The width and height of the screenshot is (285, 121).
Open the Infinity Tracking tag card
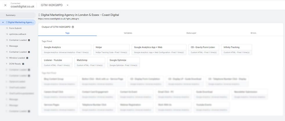(237, 49)
